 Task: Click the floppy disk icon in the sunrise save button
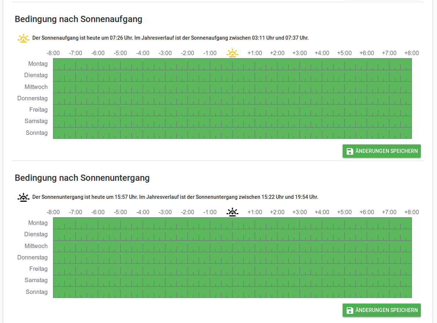(350, 151)
